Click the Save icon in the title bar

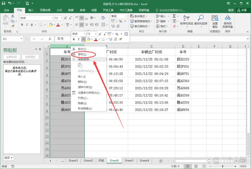click(x=4, y=3)
